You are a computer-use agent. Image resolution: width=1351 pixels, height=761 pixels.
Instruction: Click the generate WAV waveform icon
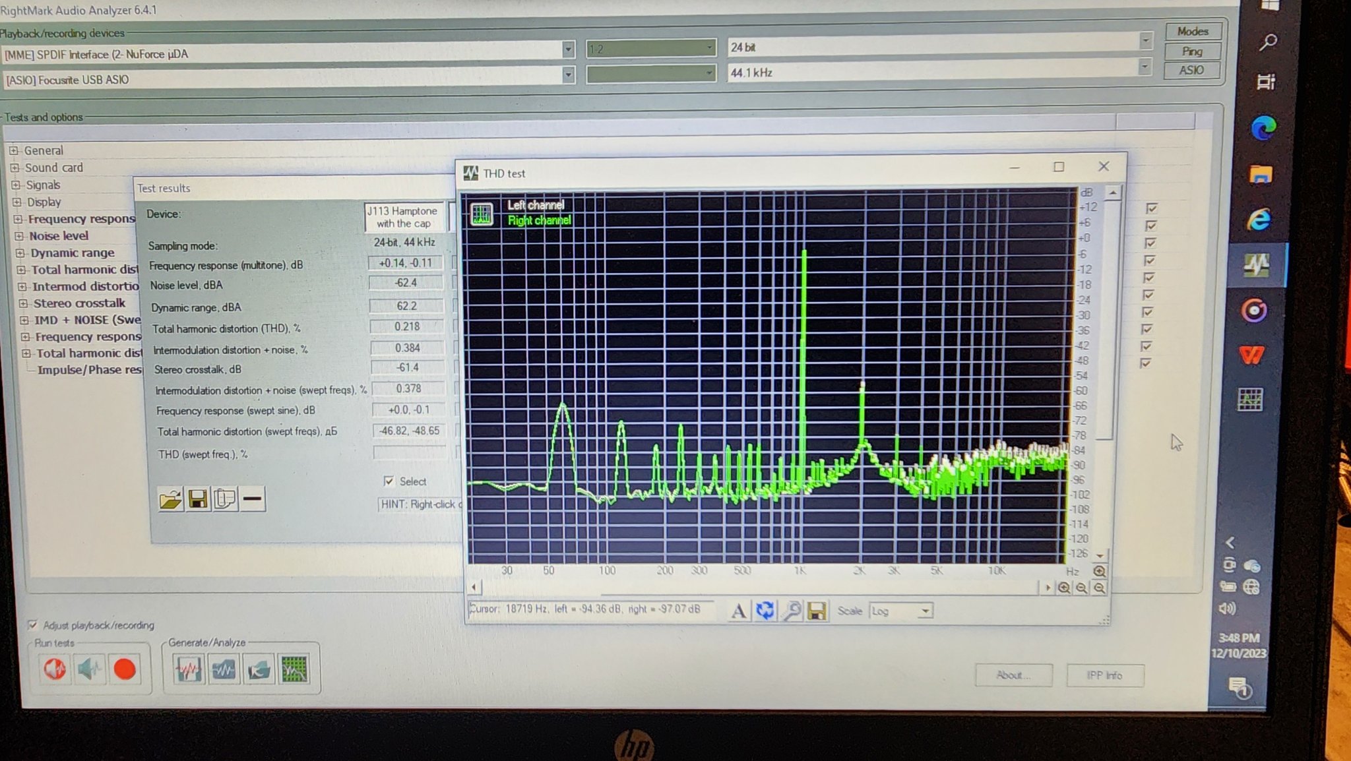[x=189, y=670]
